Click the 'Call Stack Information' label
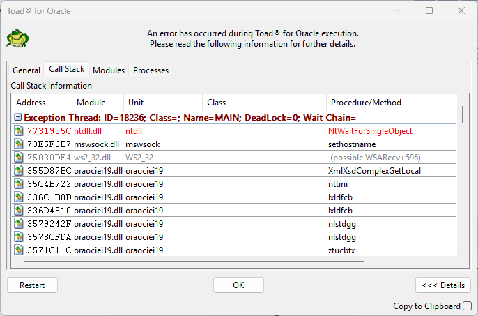 [x=52, y=86]
